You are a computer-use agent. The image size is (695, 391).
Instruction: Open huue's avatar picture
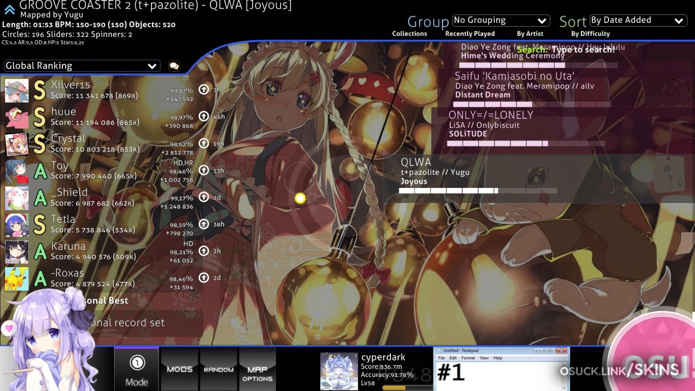coord(17,117)
